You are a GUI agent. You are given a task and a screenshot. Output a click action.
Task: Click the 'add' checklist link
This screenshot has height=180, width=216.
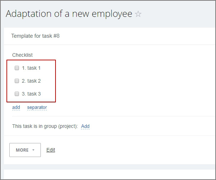point(16,107)
